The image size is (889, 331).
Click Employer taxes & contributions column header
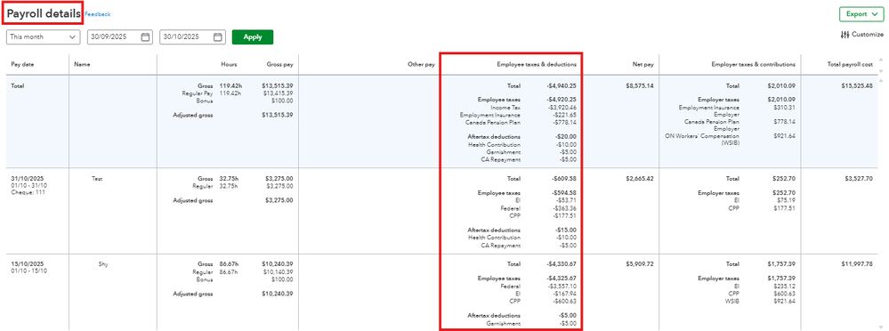(753, 64)
